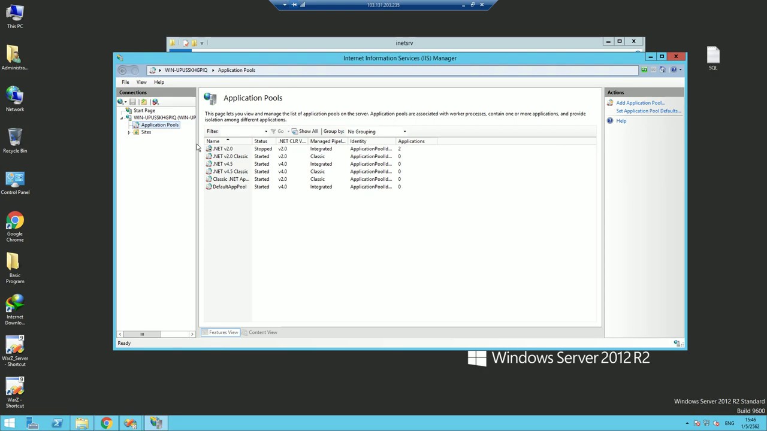Open the Help menu
The height and width of the screenshot is (431, 767).
click(x=159, y=82)
